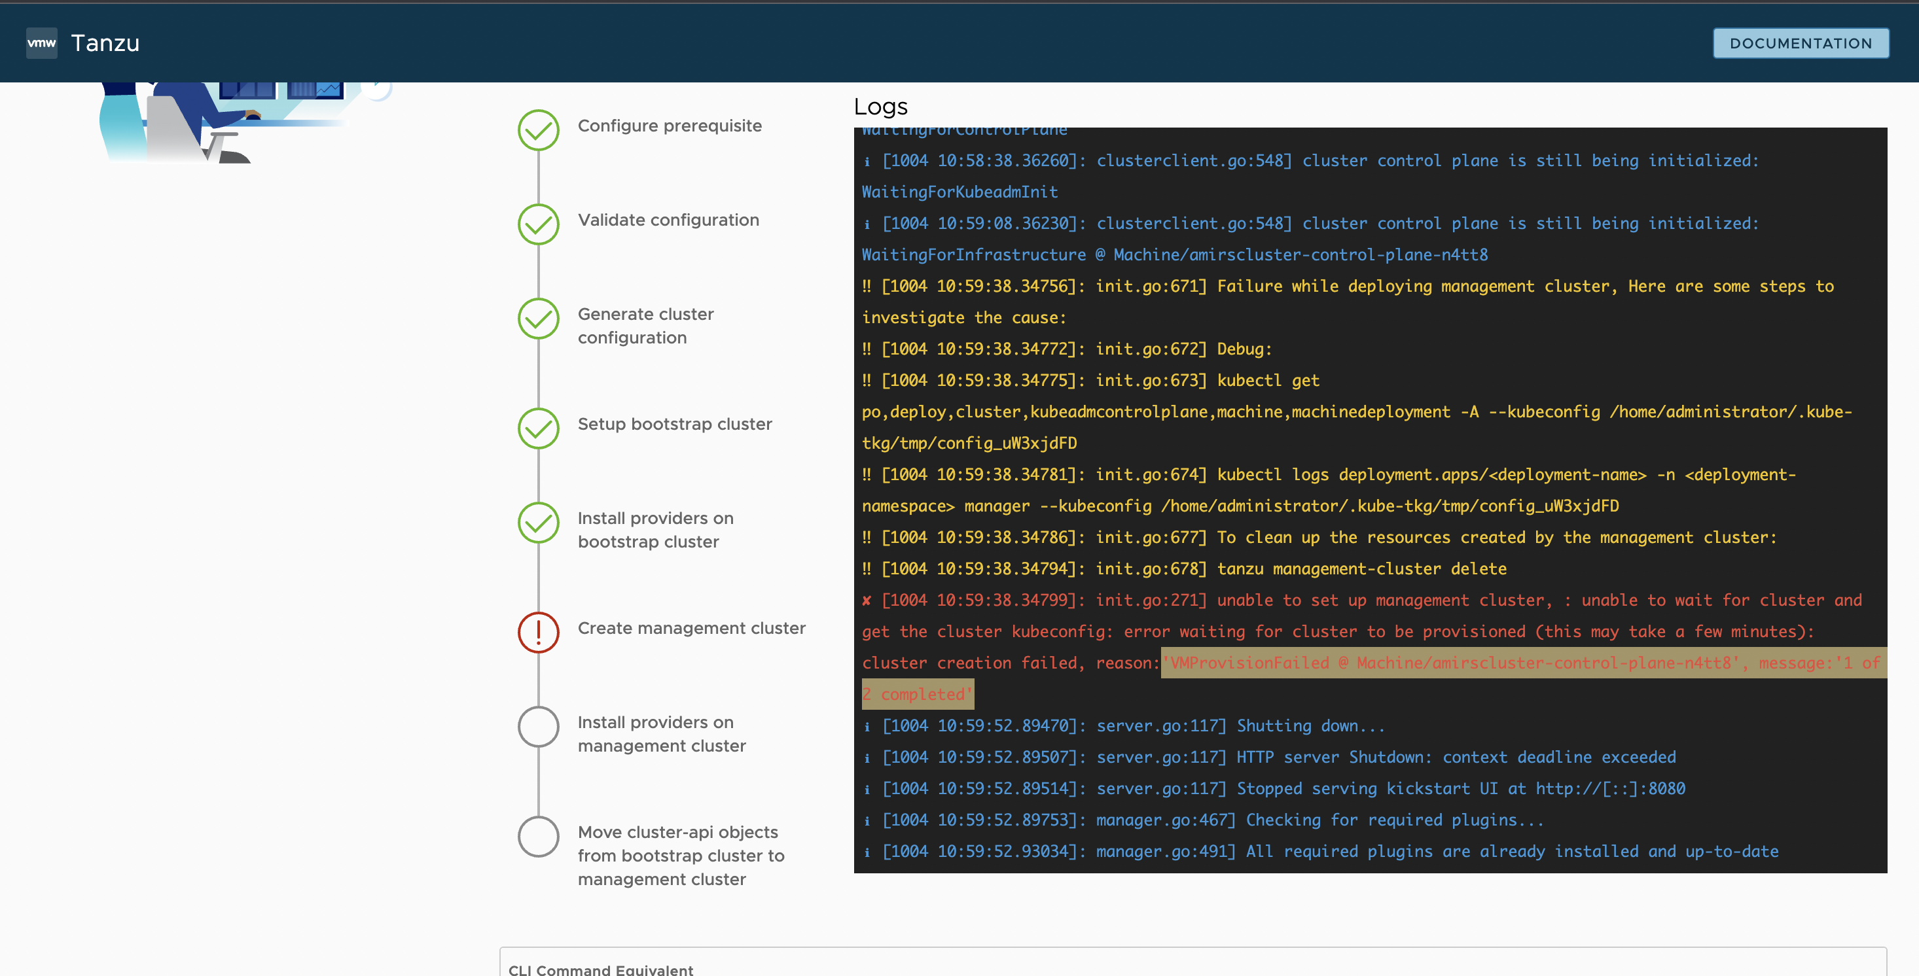1919x976 pixels.
Task: Click the Generate cluster configuration checkmark icon
Action: [538, 319]
